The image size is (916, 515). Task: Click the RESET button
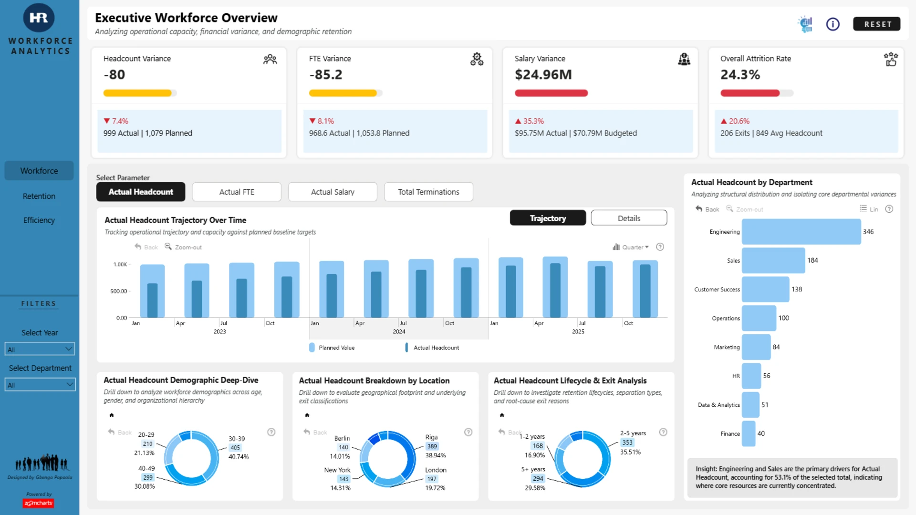tap(877, 24)
